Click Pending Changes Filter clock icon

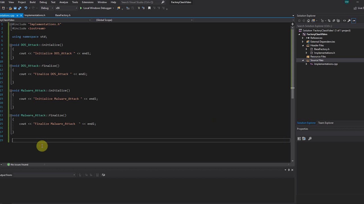[322, 21]
